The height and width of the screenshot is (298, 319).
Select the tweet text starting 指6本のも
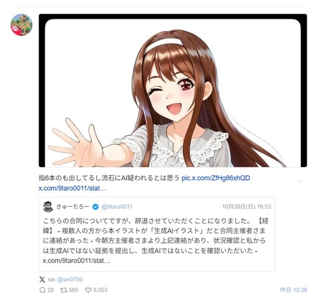[109, 178]
